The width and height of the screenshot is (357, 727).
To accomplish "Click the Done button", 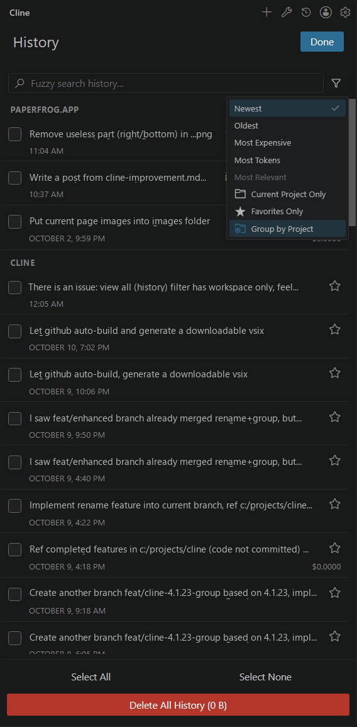I will [322, 42].
